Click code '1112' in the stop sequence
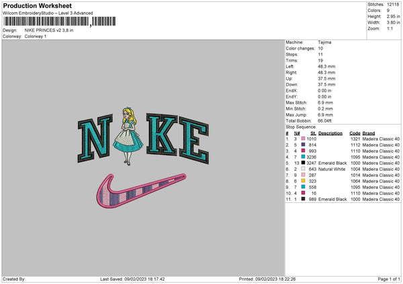The width and height of the screenshot is (403, 284). [355, 145]
